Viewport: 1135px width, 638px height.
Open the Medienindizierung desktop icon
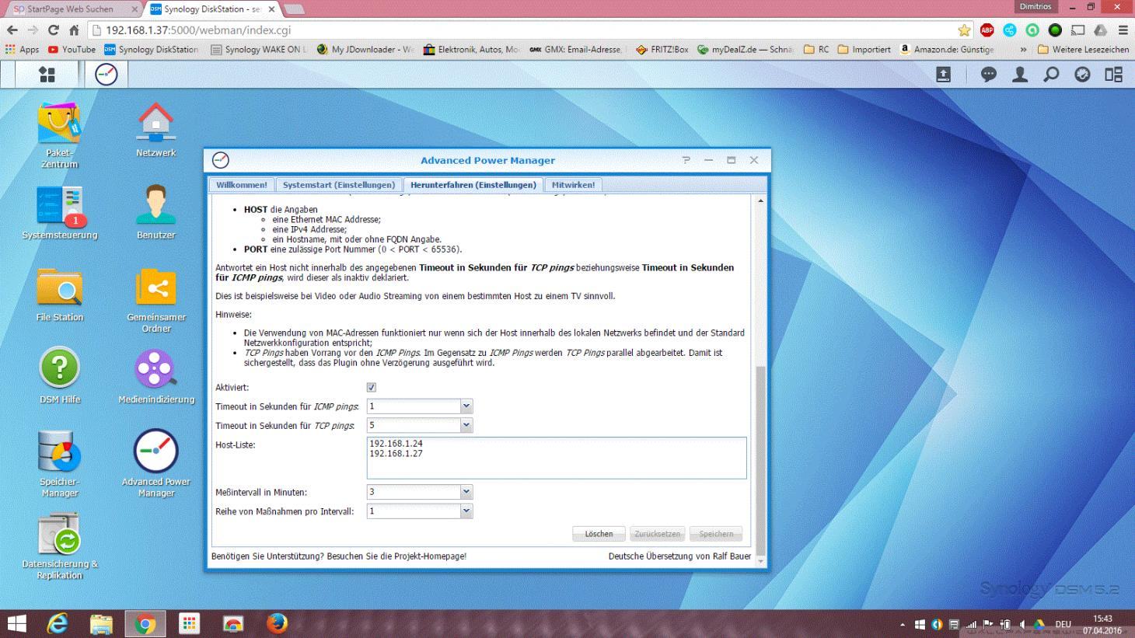(x=156, y=376)
